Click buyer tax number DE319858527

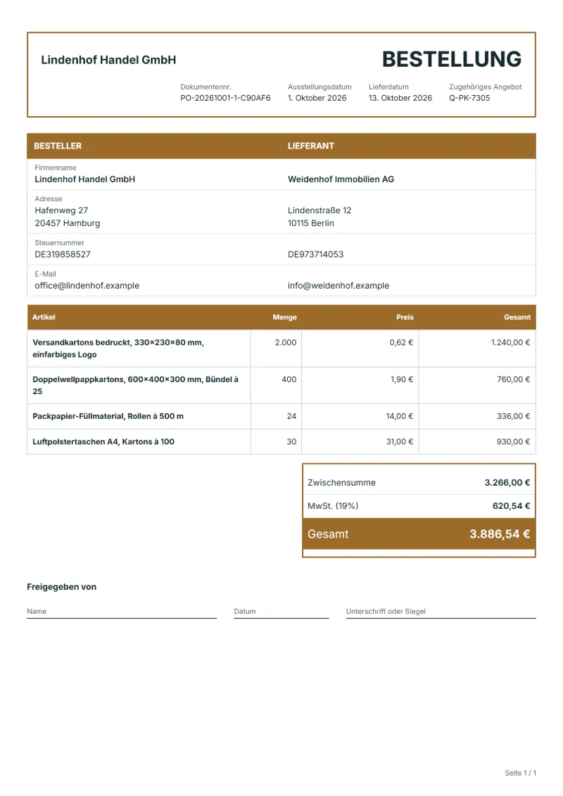[63, 254]
